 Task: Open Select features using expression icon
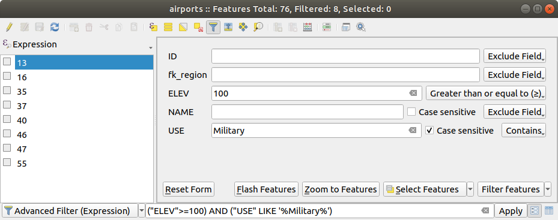pyautogui.click(x=153, y=27)
